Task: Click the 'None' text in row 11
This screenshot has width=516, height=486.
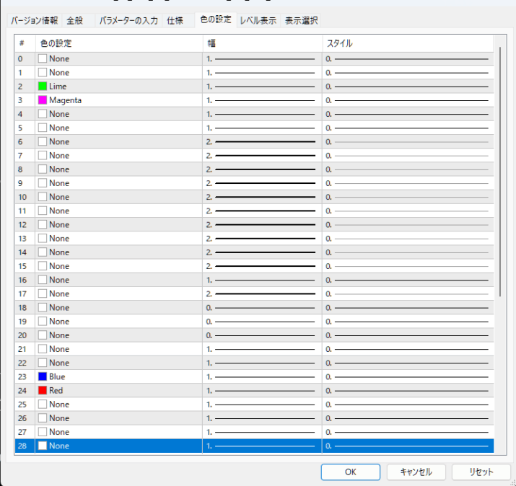Action: point(59,211)
